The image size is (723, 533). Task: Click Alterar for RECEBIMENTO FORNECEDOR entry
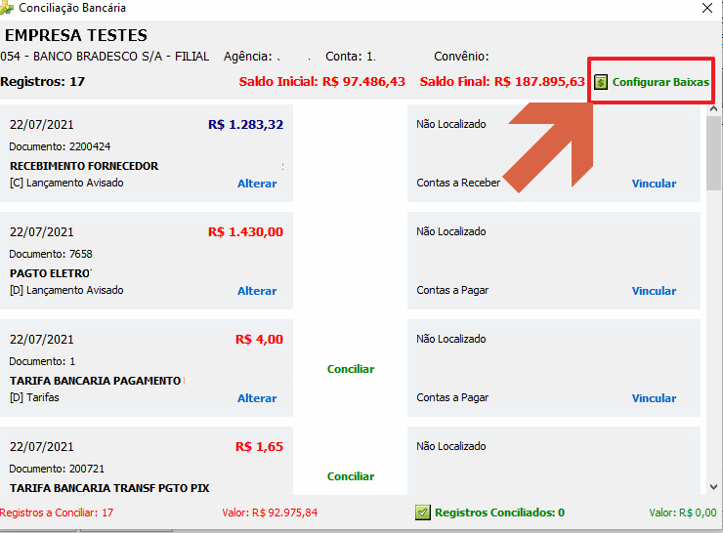click(257, 184)
